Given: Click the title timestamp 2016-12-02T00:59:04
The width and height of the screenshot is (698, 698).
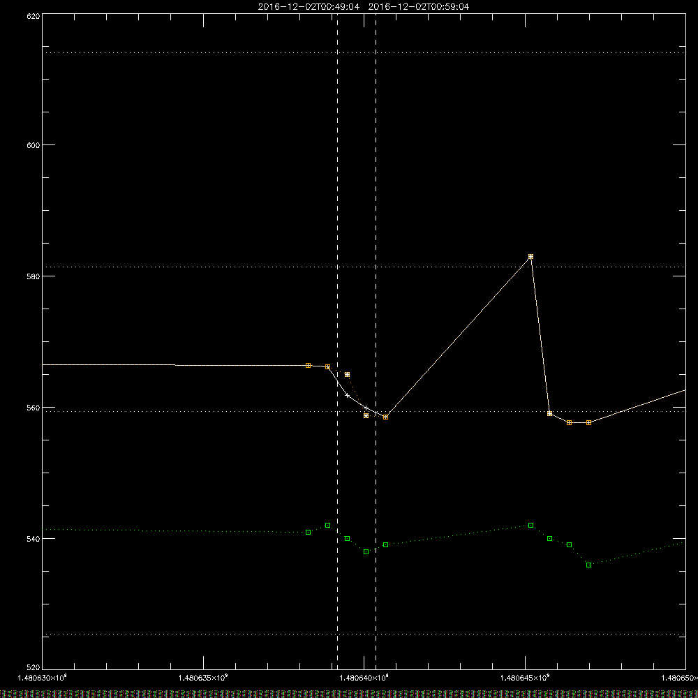Looking at the screenshot, I should click(418, 7).
